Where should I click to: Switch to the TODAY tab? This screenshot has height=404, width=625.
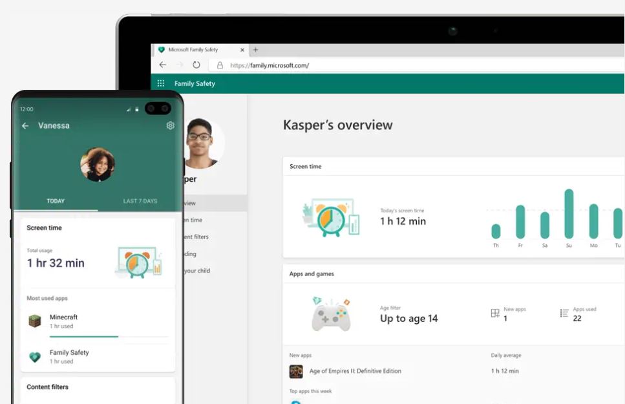(56, 201)
